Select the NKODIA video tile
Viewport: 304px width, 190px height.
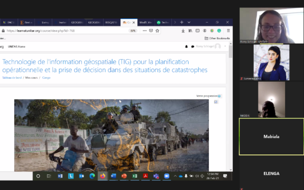click(271, 100)
